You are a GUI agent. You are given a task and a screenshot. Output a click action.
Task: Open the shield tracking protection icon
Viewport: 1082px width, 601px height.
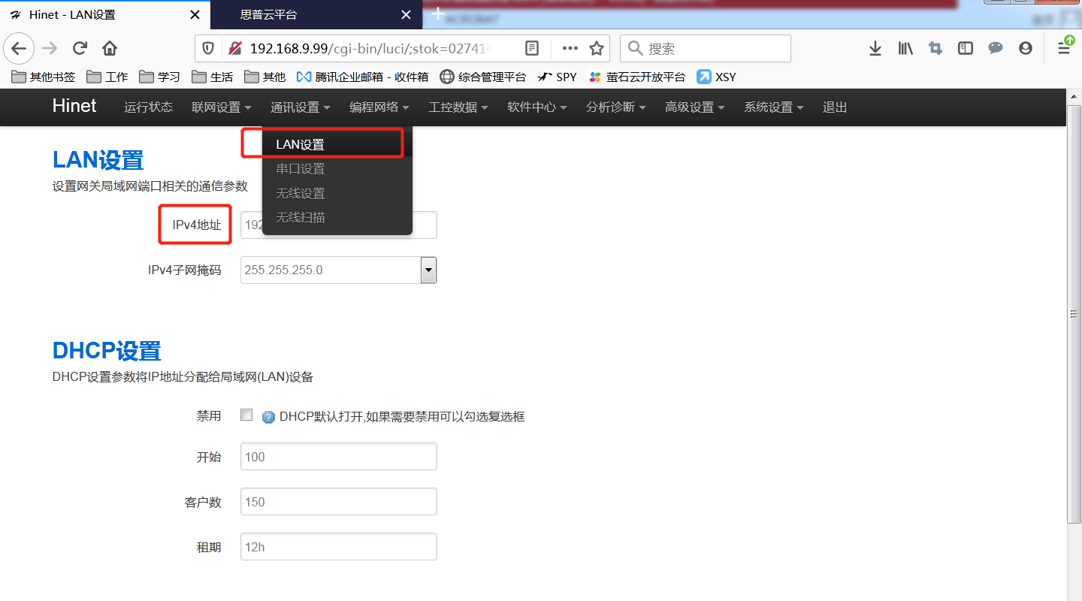pyautogui.click(x=208, y=47)
